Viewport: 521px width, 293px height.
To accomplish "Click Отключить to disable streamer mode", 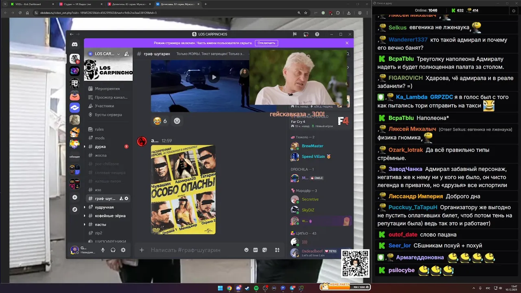I will click(267, 43).
